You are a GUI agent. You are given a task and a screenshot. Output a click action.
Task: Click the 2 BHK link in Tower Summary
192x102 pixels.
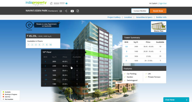126,60
